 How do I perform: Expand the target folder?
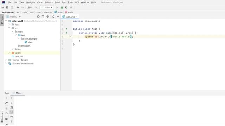[x=9, y=53]
